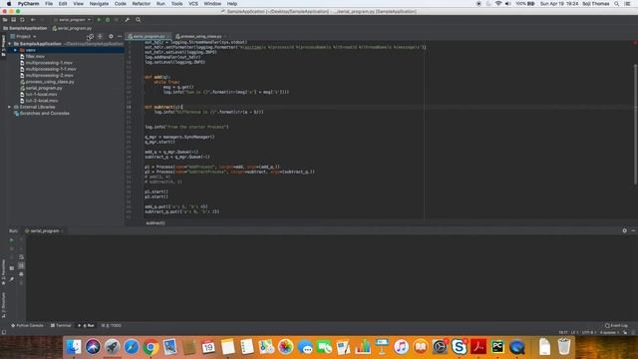
Task: Open Python Console tool window
Action: [27, 326]
